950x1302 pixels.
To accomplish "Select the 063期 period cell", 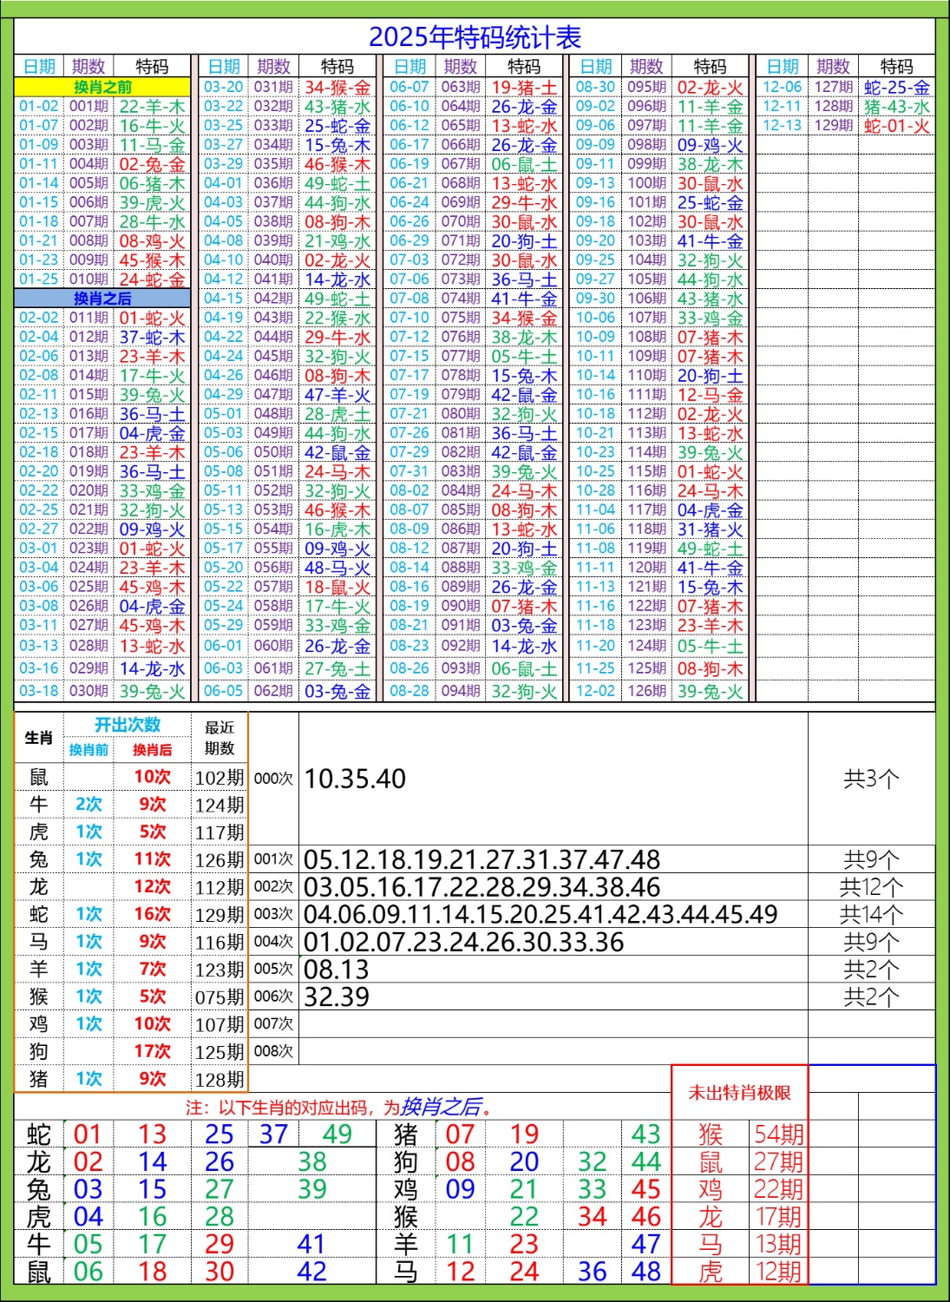I will point(460,88).
